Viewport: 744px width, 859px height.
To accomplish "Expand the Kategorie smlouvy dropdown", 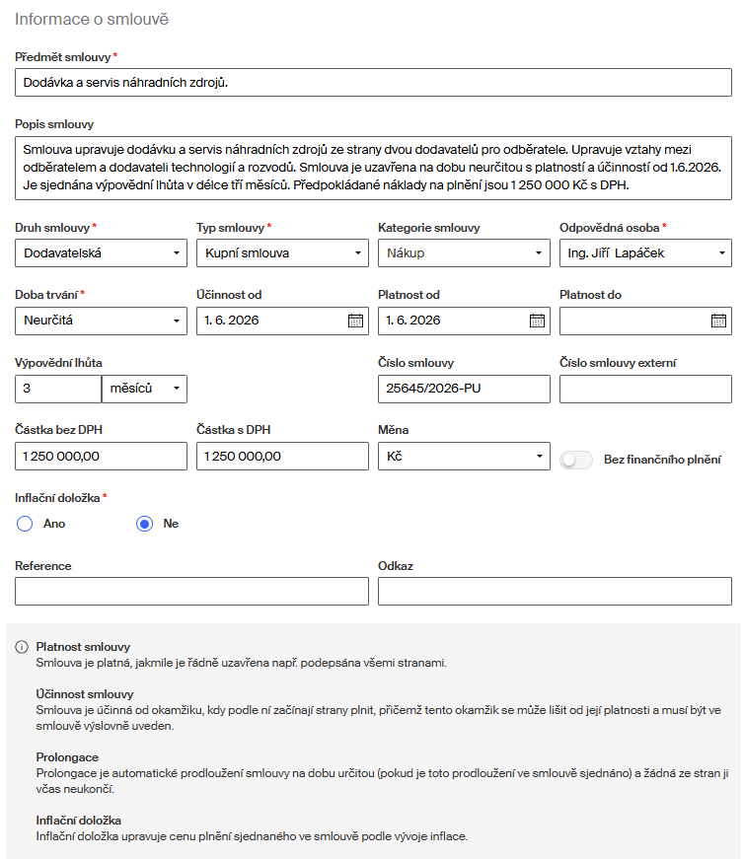I will [x=464, y=253].
